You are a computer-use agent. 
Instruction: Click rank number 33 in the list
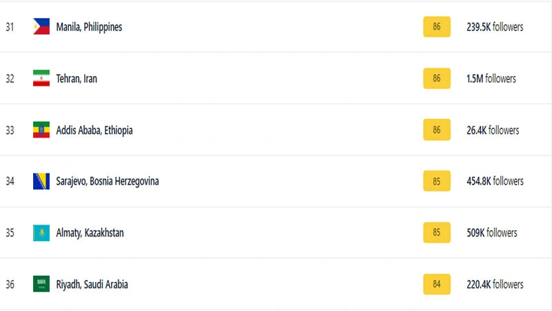pos(10,130)
